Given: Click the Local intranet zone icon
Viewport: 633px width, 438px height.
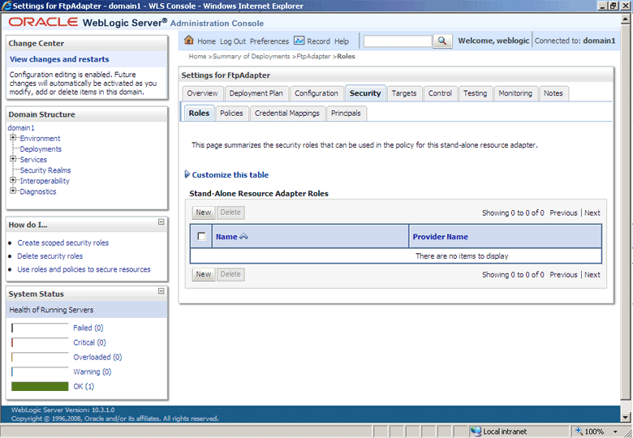Looking at the screenshot, I should 476,432.
